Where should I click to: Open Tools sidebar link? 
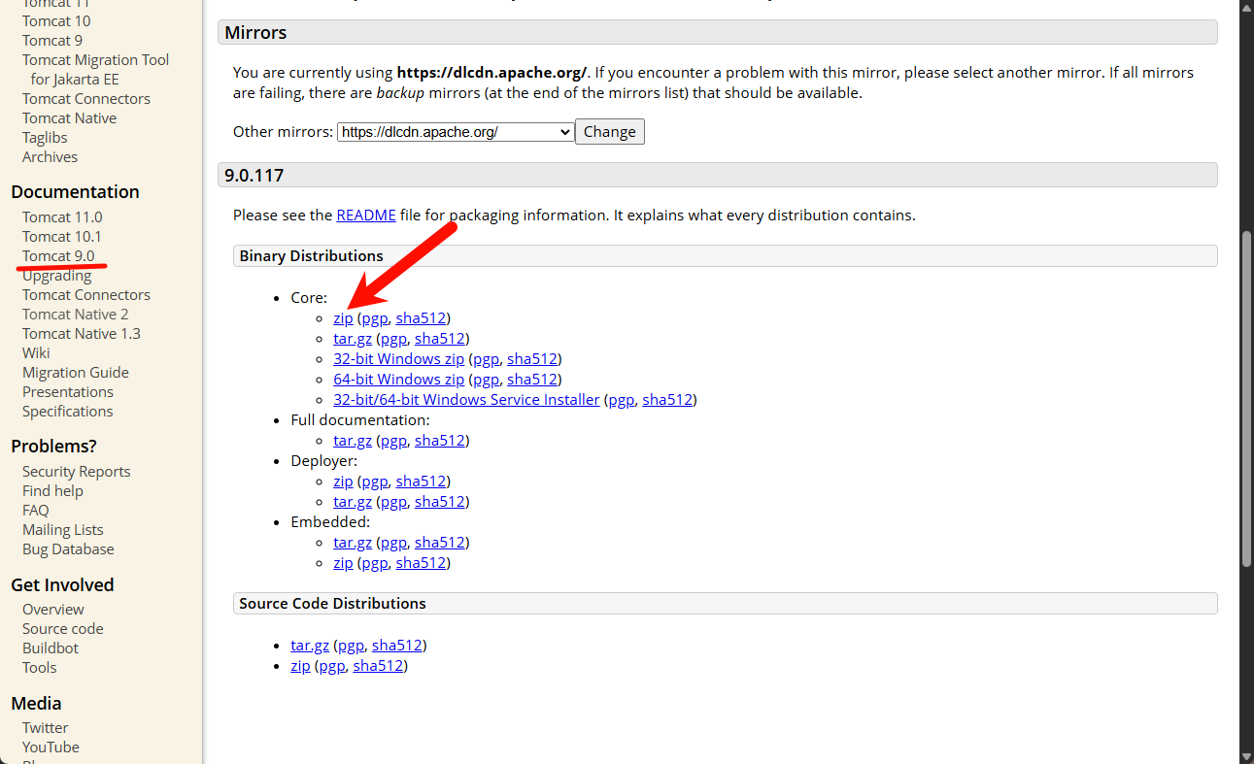pos(40,668)
